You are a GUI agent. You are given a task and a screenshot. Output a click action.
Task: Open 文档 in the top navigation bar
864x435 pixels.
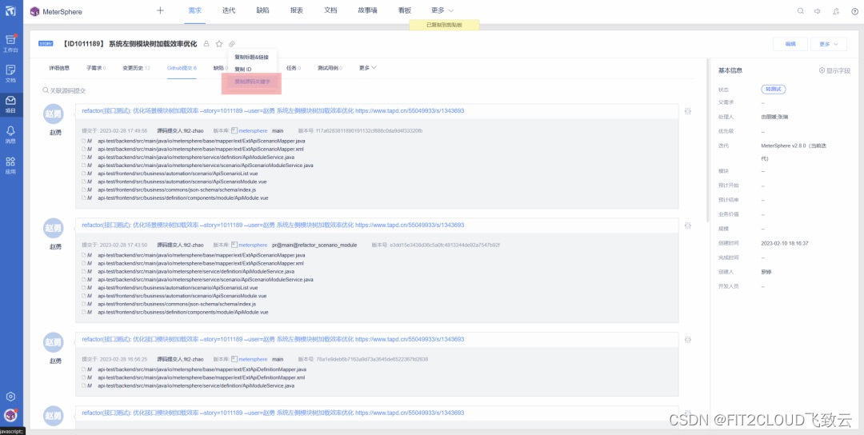coord(330,10)
